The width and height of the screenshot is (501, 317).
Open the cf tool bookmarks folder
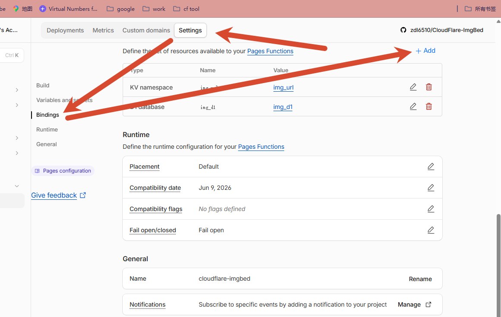pos(186,9)
